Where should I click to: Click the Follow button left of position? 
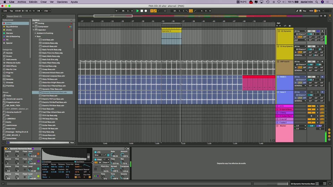pyautogui.click(x=117, y=11)
